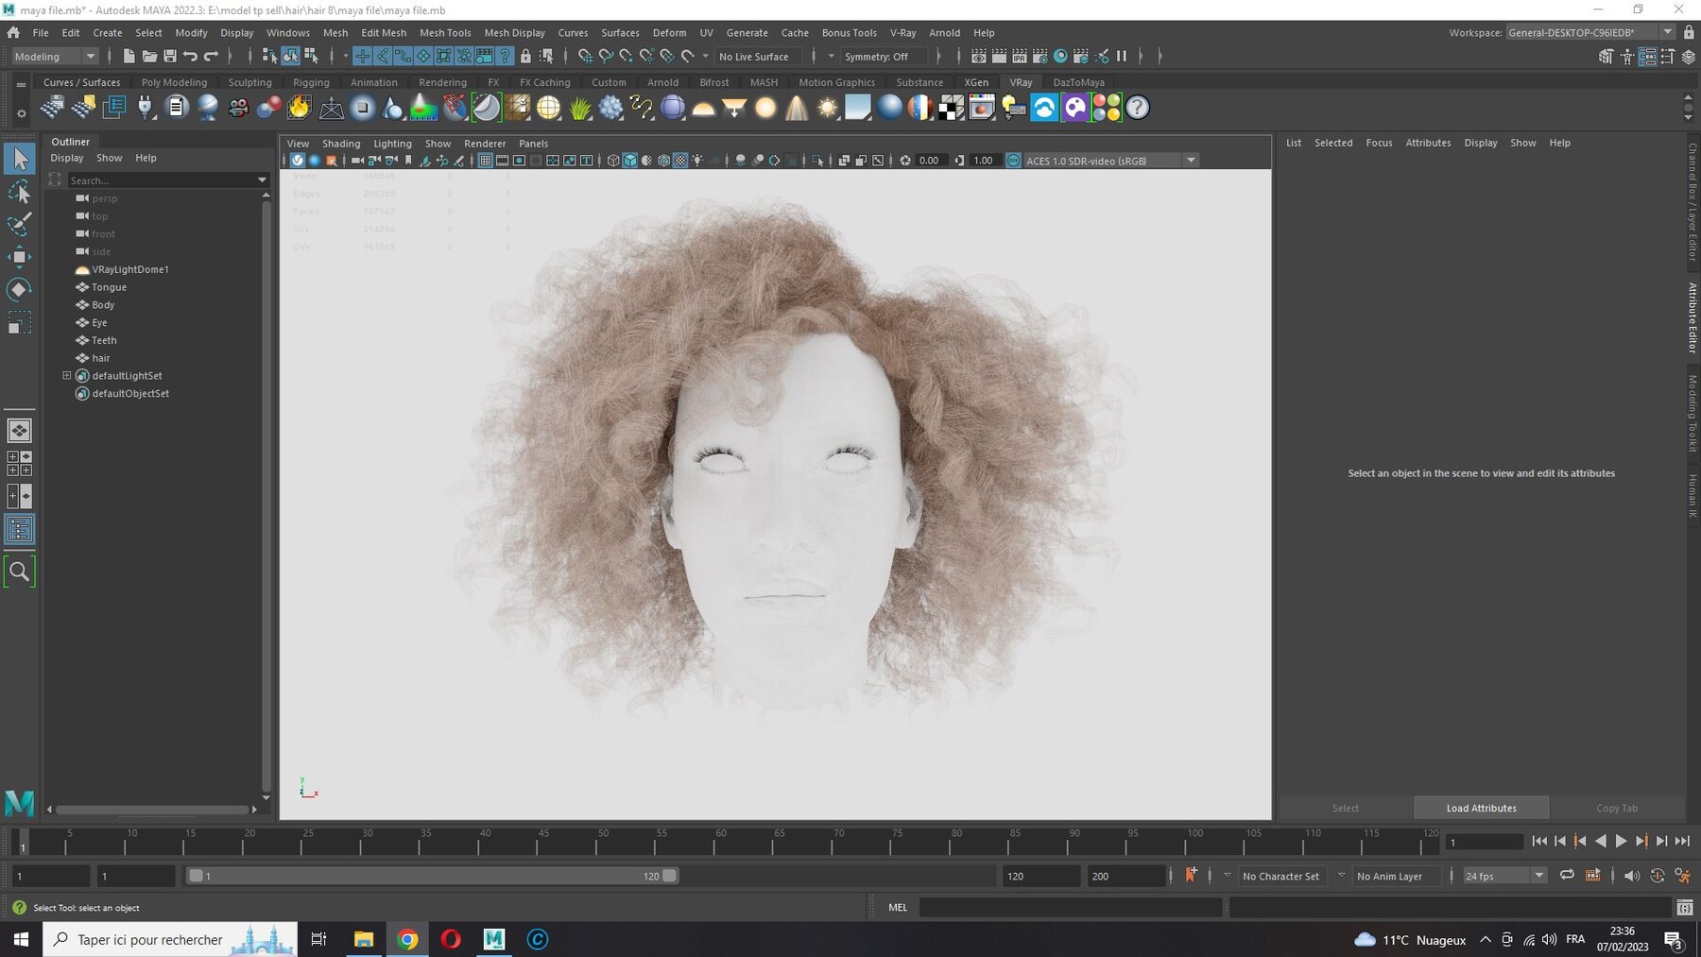Redo with the forward arrow icon
Screen dimensions: 1701x957
click(x=212, y=56)
